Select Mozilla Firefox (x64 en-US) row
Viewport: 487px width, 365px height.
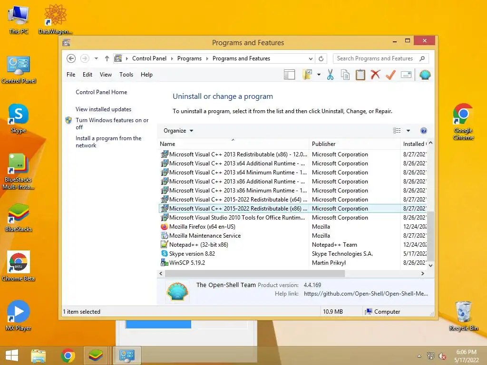coord(293,227)
